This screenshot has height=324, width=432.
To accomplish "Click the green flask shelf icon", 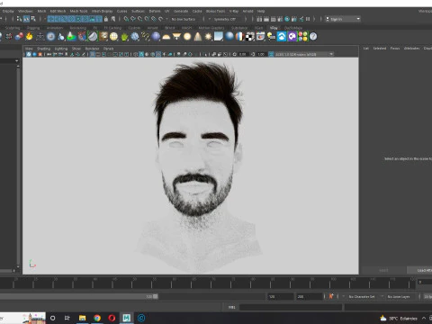I will (71, 37).
